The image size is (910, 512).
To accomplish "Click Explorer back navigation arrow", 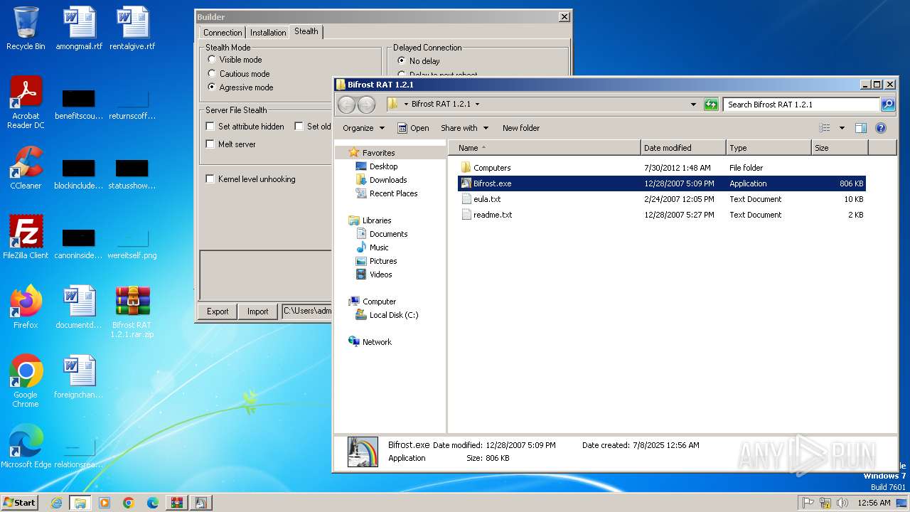I will click(x=346, y=105).
